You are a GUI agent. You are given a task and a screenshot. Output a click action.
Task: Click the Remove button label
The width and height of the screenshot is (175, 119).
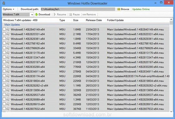pos(91,14)
